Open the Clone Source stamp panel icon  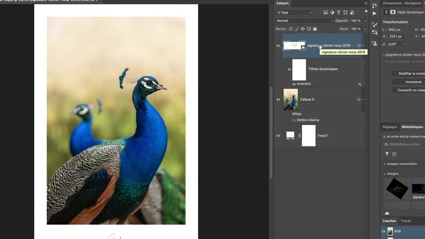(375, 43)
